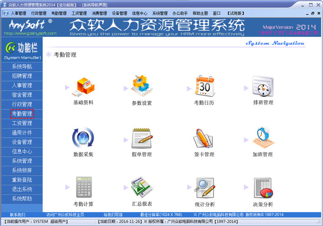
Task: Open the 考勤管理 menu in menu bar
Action: click(x=59, y=13)
